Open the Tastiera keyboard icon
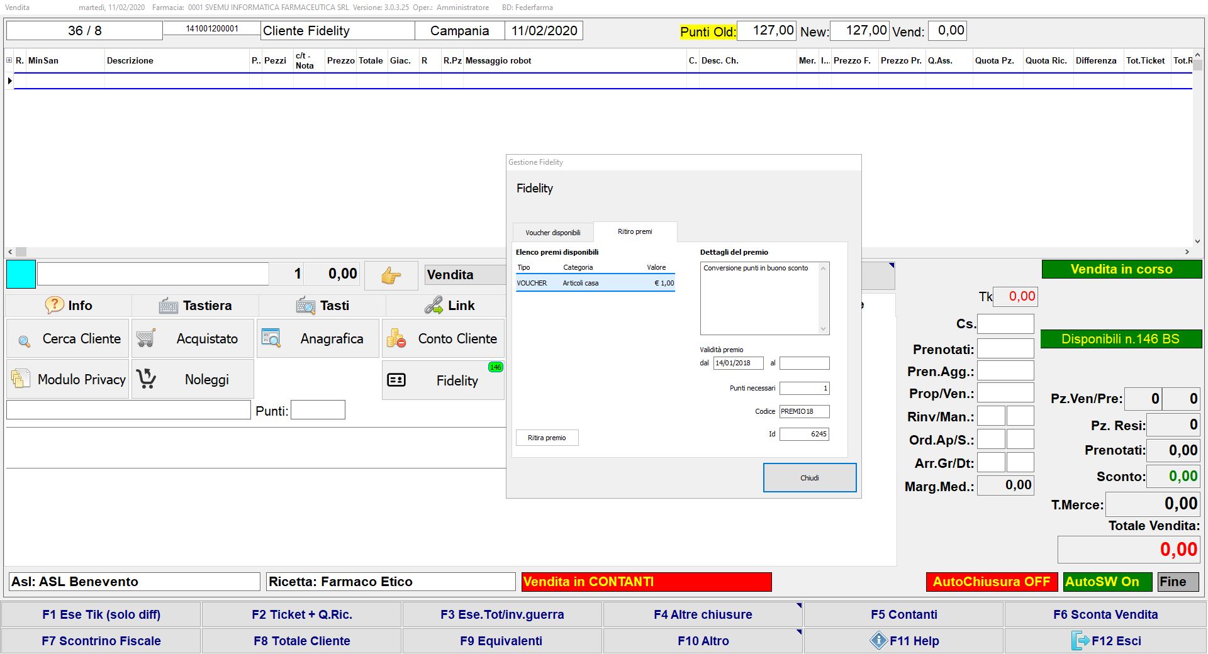 169,306
